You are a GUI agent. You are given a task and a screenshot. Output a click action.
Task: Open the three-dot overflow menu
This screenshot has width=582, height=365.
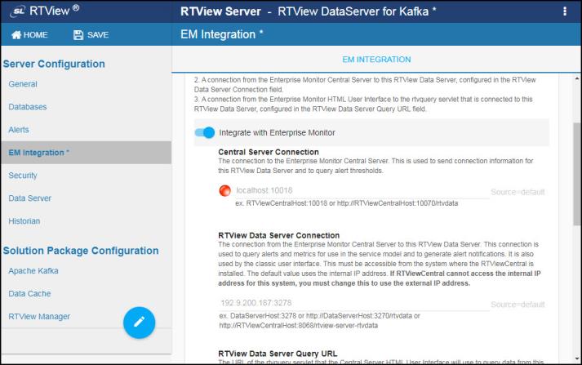pos(564,11)
